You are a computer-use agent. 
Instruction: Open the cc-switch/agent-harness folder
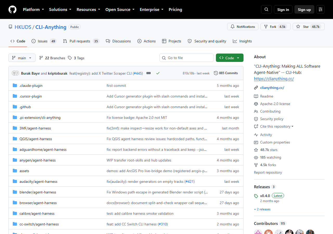tap(39, 224)
